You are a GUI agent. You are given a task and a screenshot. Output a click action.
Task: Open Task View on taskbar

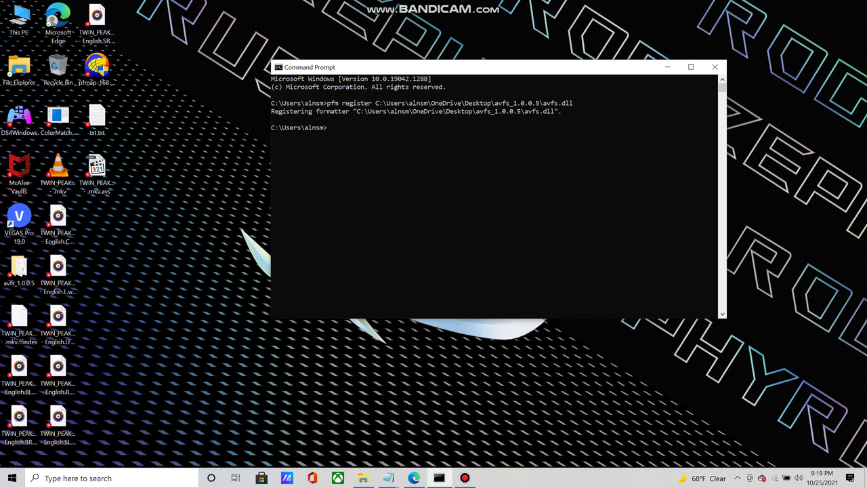(236, 478)
